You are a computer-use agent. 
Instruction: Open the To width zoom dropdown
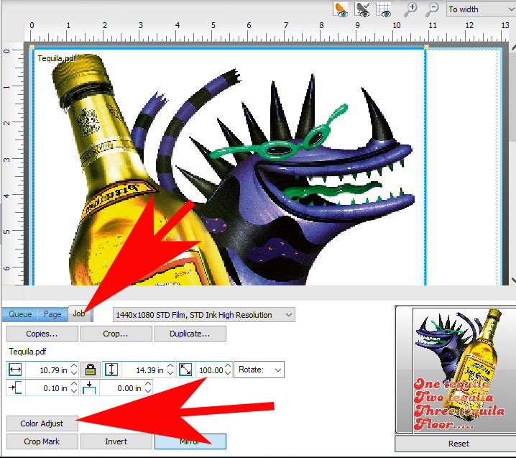click(481, 9)
